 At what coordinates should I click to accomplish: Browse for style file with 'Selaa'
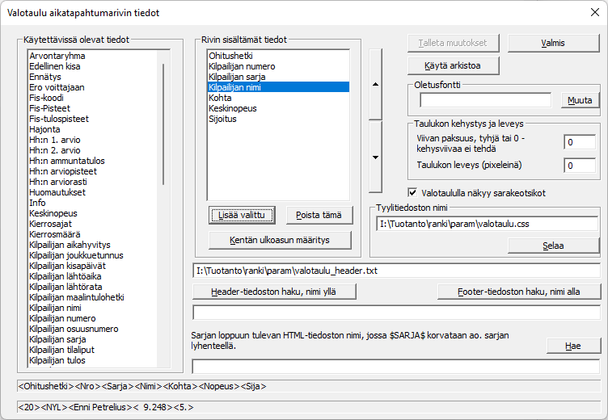pos(553,246)
